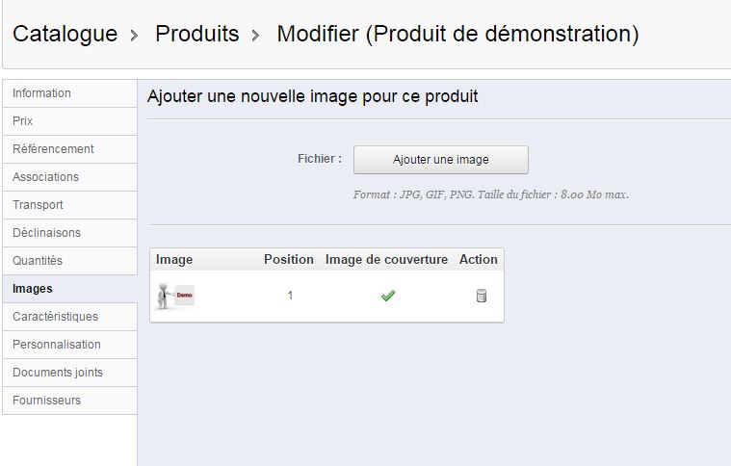Click the Position column header
This screenshot has width=731, height=466.
[289, 260]
